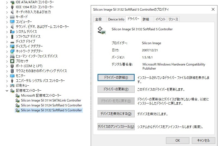Click デバイスを無効にする button
This screenshot has height=146, width=218.
116,114
